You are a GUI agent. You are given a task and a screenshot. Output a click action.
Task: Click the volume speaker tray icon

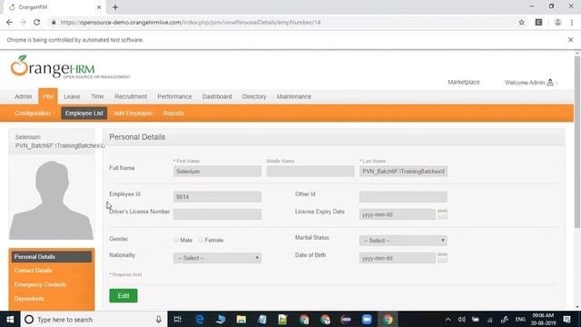point(462,319)
